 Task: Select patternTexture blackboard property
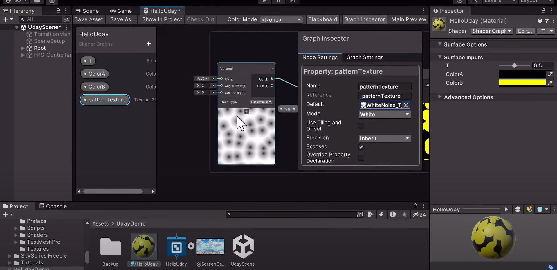pyautogui.click(x=105, y=100)
